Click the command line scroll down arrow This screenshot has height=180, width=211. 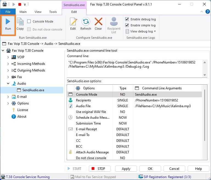[204, 75]
